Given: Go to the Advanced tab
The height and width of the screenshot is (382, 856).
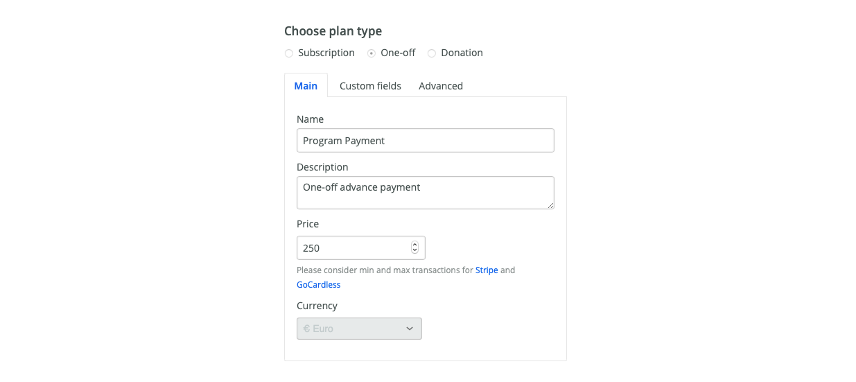Looking at the screenshot, I should tap(441, 86).
